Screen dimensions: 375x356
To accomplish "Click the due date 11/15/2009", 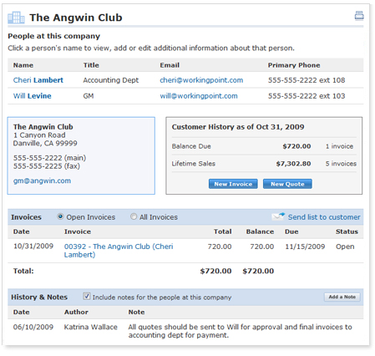I will 305,247.
